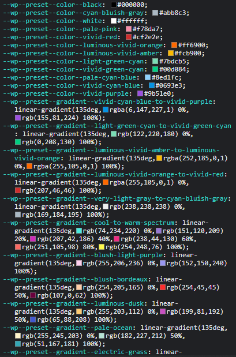Select the gradient--pale-ocean property name
Screen dimensions: 236x357
pos(68,328)
